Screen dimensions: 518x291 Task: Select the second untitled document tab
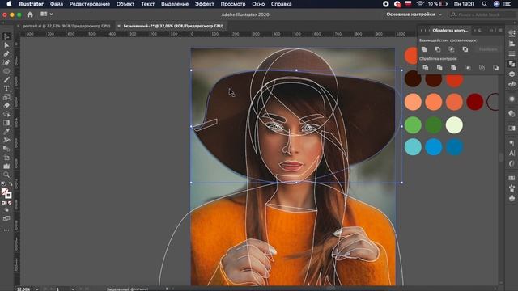pos(173,26)
